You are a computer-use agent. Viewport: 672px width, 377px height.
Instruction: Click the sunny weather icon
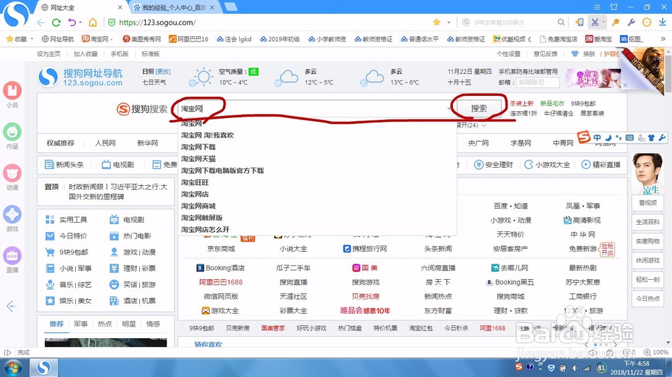click(203, 77)
